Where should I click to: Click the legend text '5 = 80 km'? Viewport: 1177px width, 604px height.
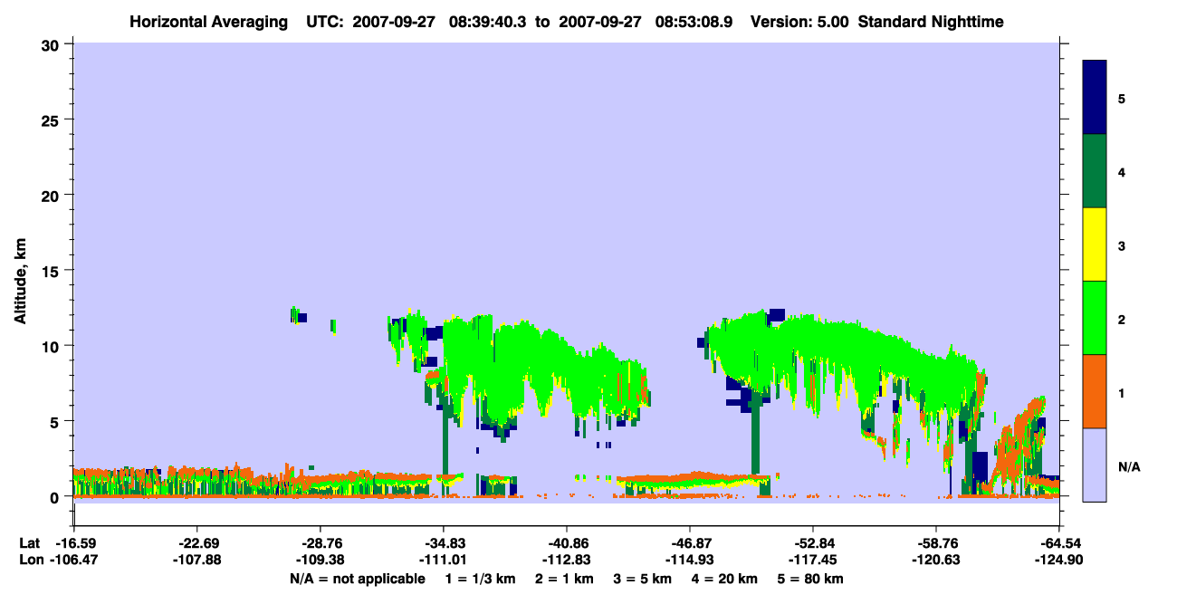click(812, 579)
